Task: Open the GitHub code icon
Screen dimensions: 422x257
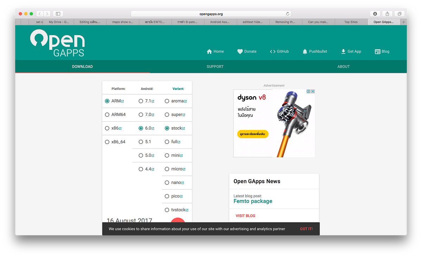Action: 273,51
